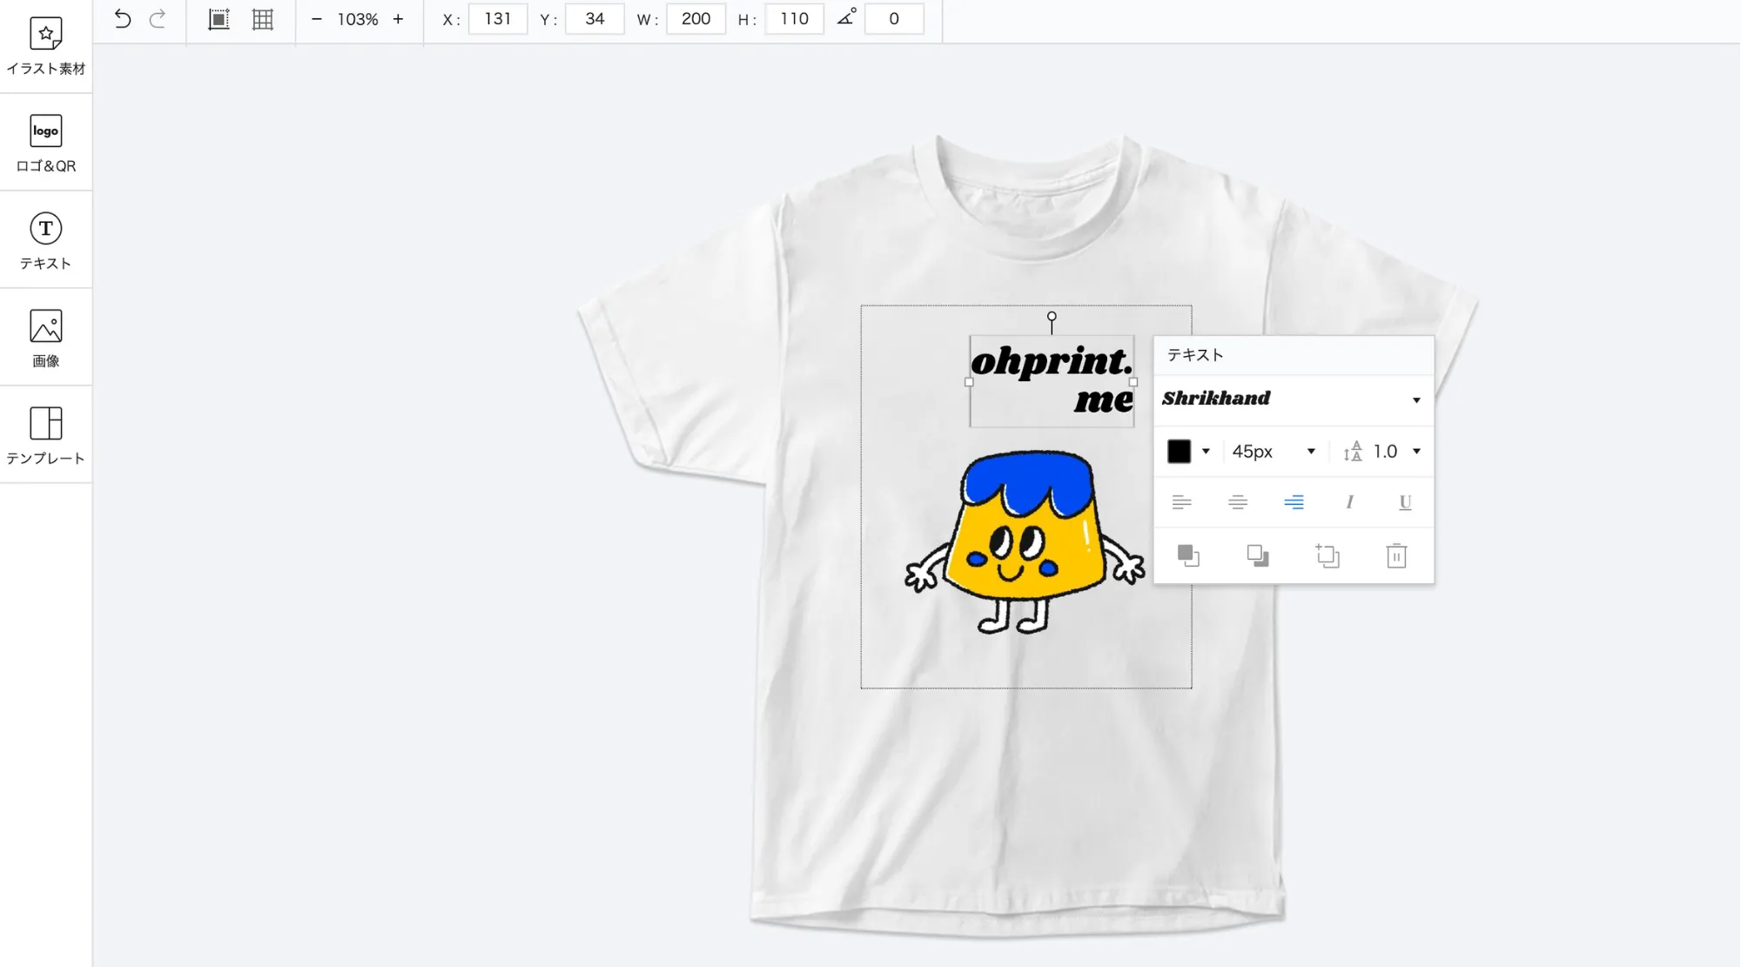Click the black text color swatch
The height and width of the screenshot is (967, 1741).
(1179, 451)
